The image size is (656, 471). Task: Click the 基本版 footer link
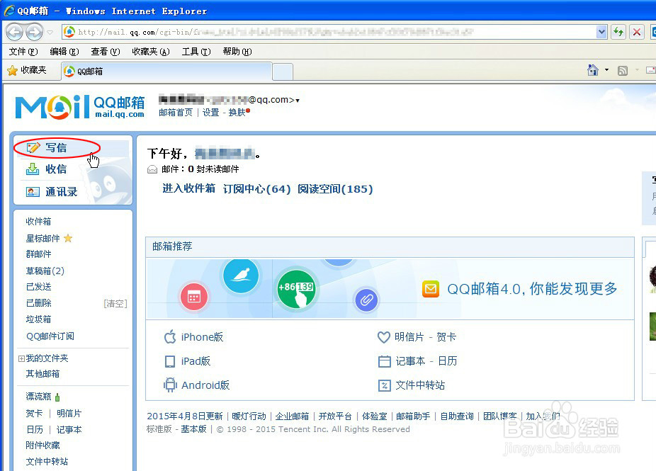click(x=193, y=429)
